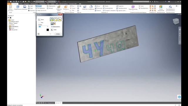Select the Параллелепипед freeform box tool

[x=133, y=8]
